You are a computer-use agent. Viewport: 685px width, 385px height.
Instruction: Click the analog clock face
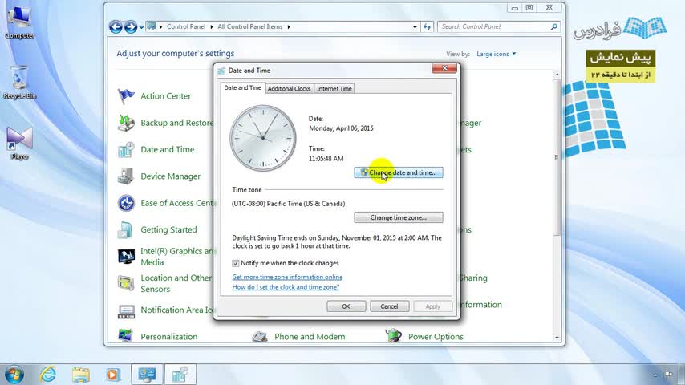[x=263, y=138]
